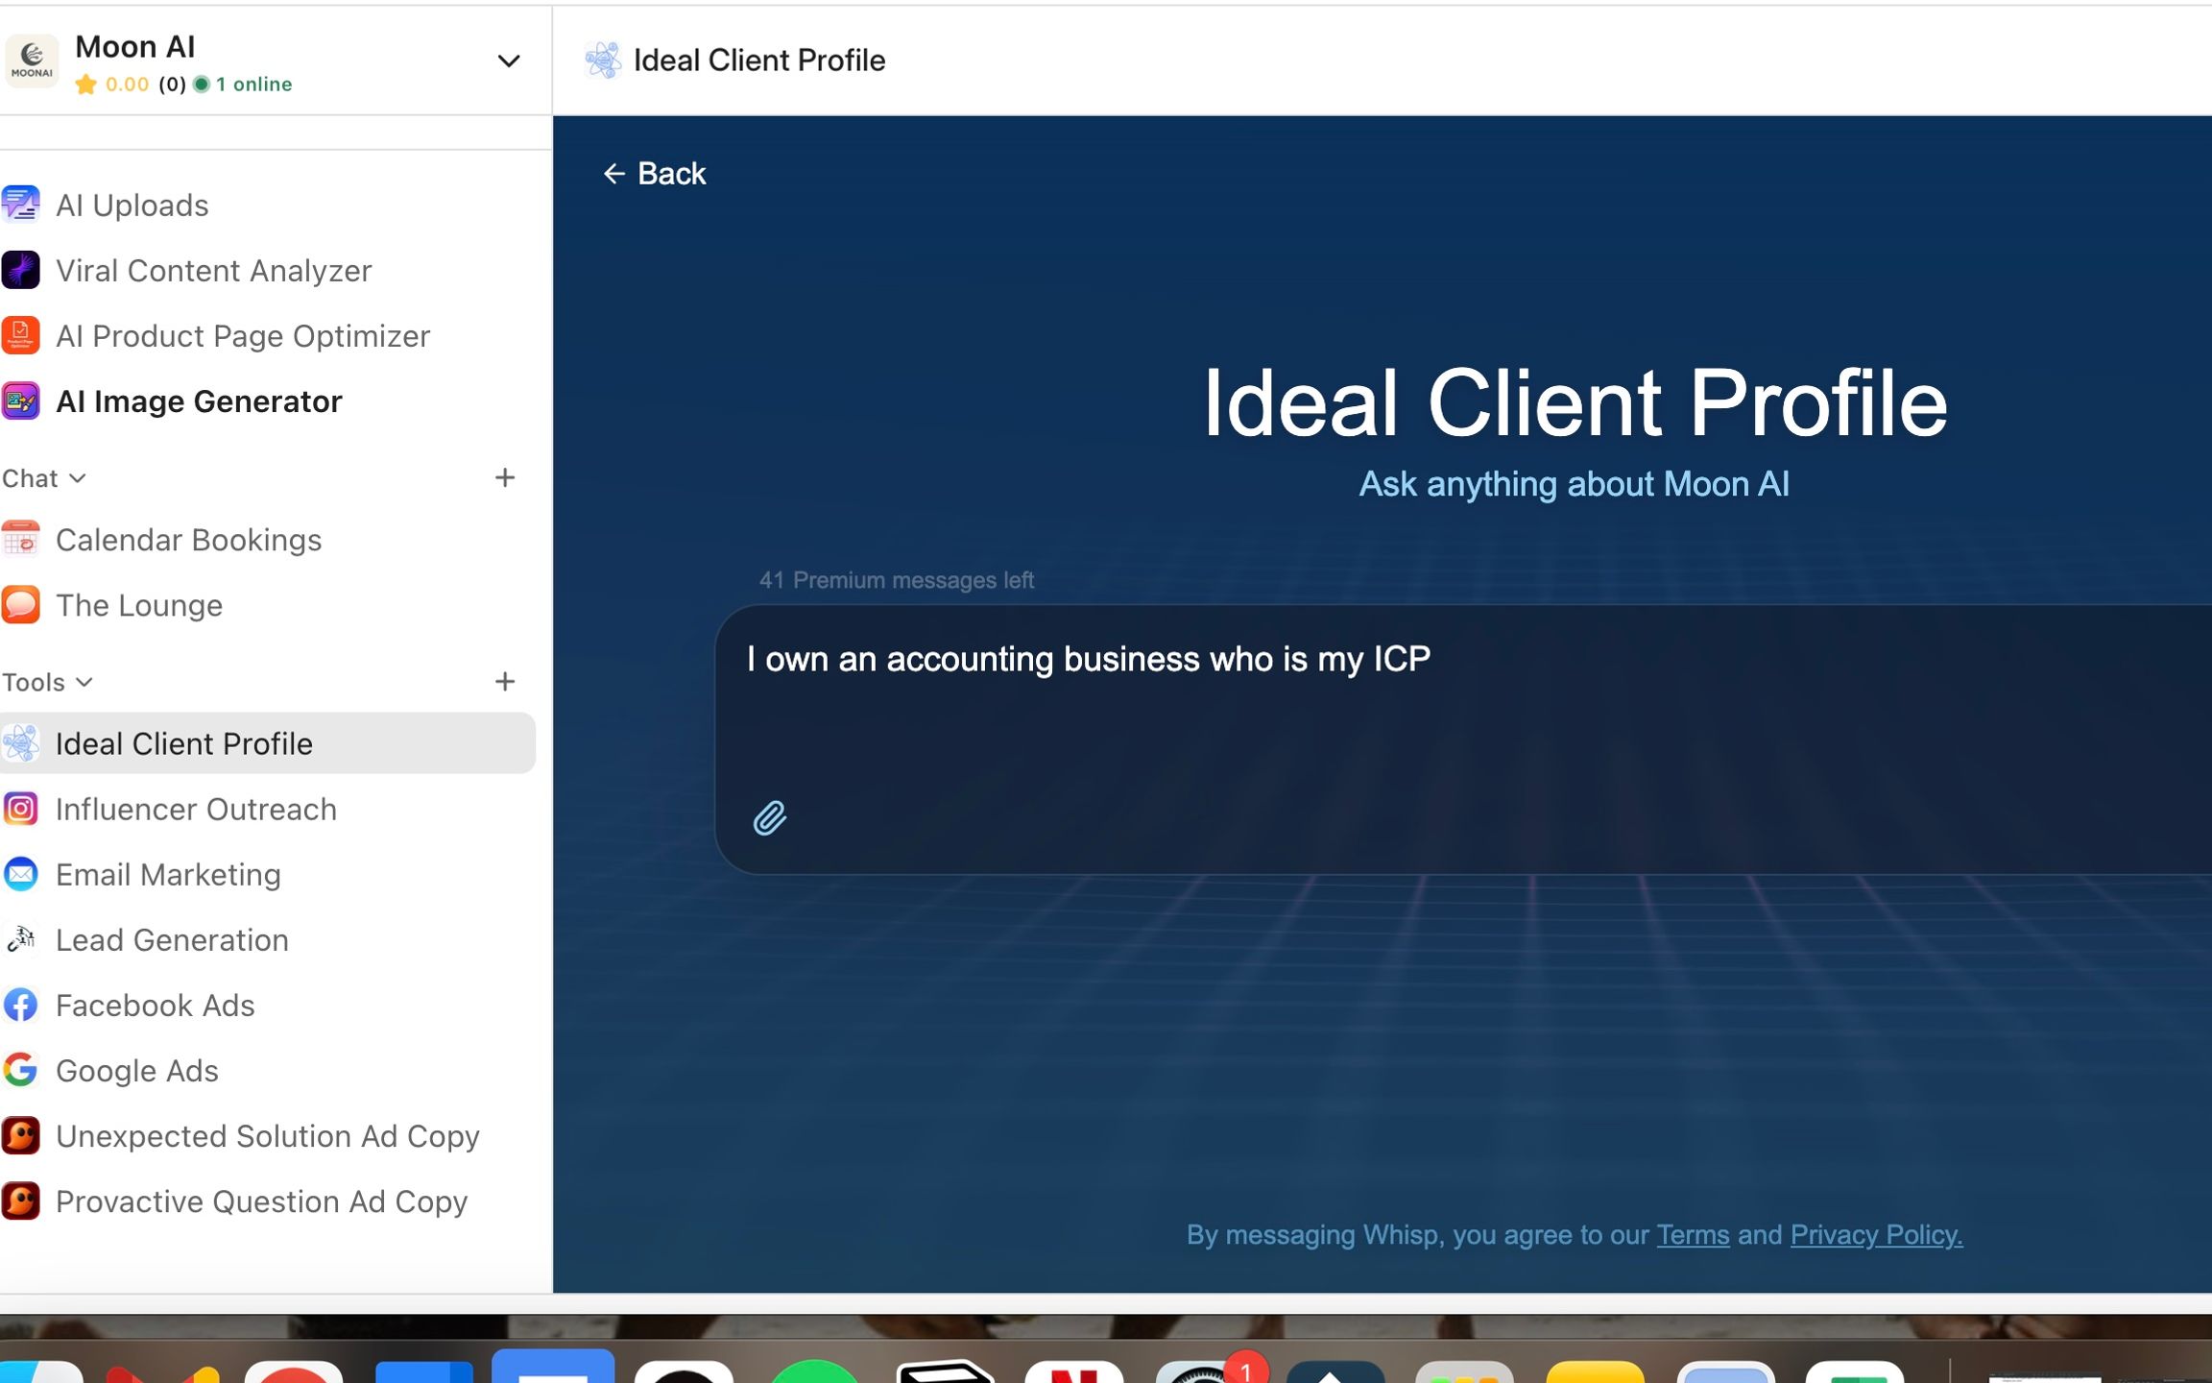The image size is (2212, 1383).
Task: Click the paperclip attachment icon
Action: click(x=769, y=817)
